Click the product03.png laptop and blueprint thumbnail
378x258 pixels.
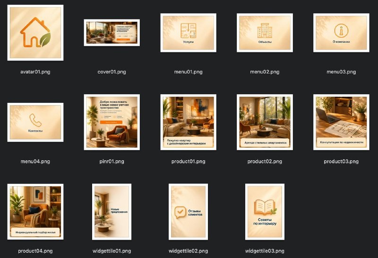pos(341,122)
